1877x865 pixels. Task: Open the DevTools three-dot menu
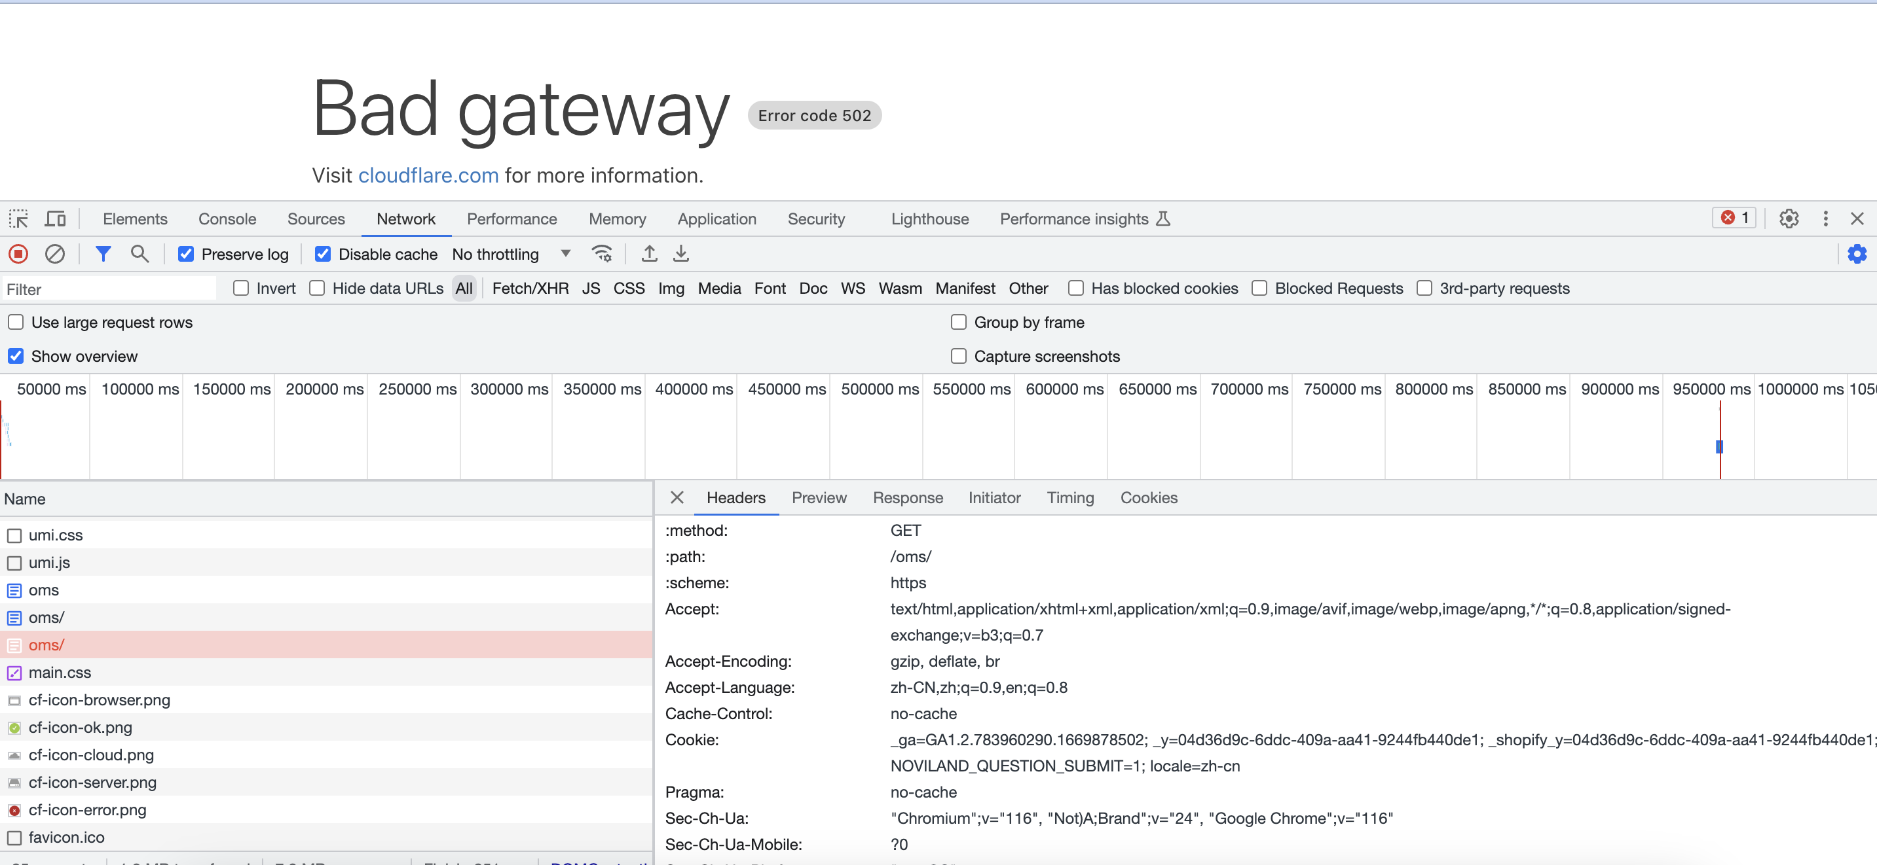pos(1825,219)
